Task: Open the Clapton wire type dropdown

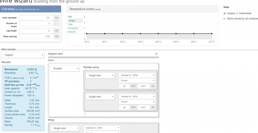Action: (23, 55)
